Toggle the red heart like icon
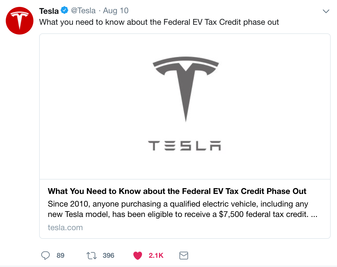 pos(138,255)
